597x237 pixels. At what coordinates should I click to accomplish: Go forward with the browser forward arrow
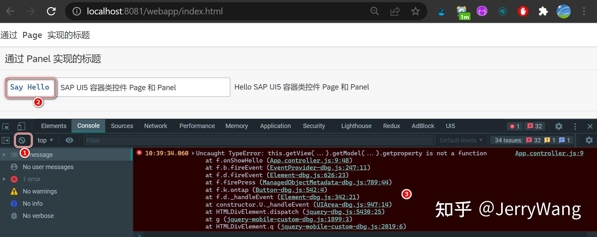pos(31,12)
